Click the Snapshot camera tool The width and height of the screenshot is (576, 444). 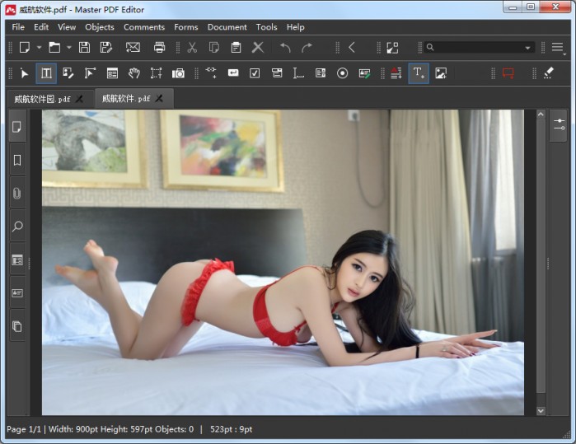[178, 73]
